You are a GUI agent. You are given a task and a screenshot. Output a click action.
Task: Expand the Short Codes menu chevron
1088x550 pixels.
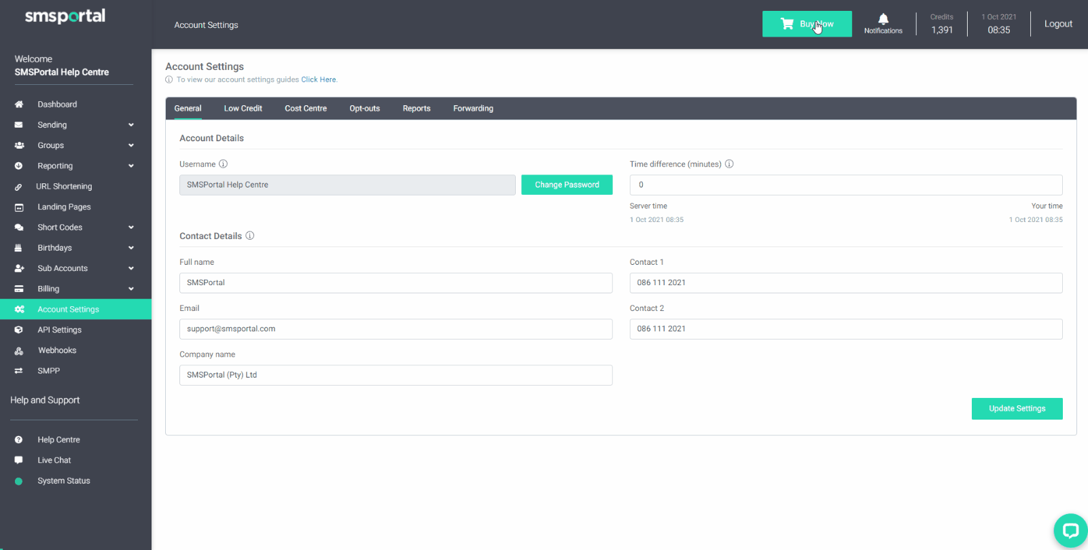[131, 227]
